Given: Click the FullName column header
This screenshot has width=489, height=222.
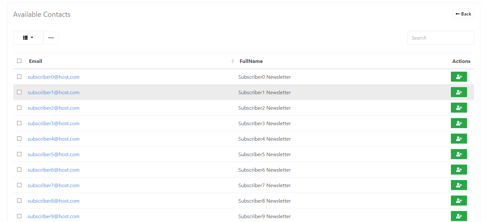Looking at the screenshot, I should point(251,61).
